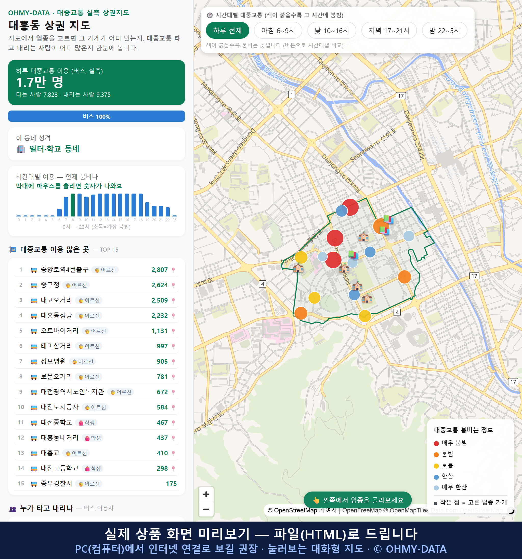This screenshot has width=522, height=559.
Task: Locate 보문오거리 via its pin icon
Action: pyautogui.click(x=173, y=377)
